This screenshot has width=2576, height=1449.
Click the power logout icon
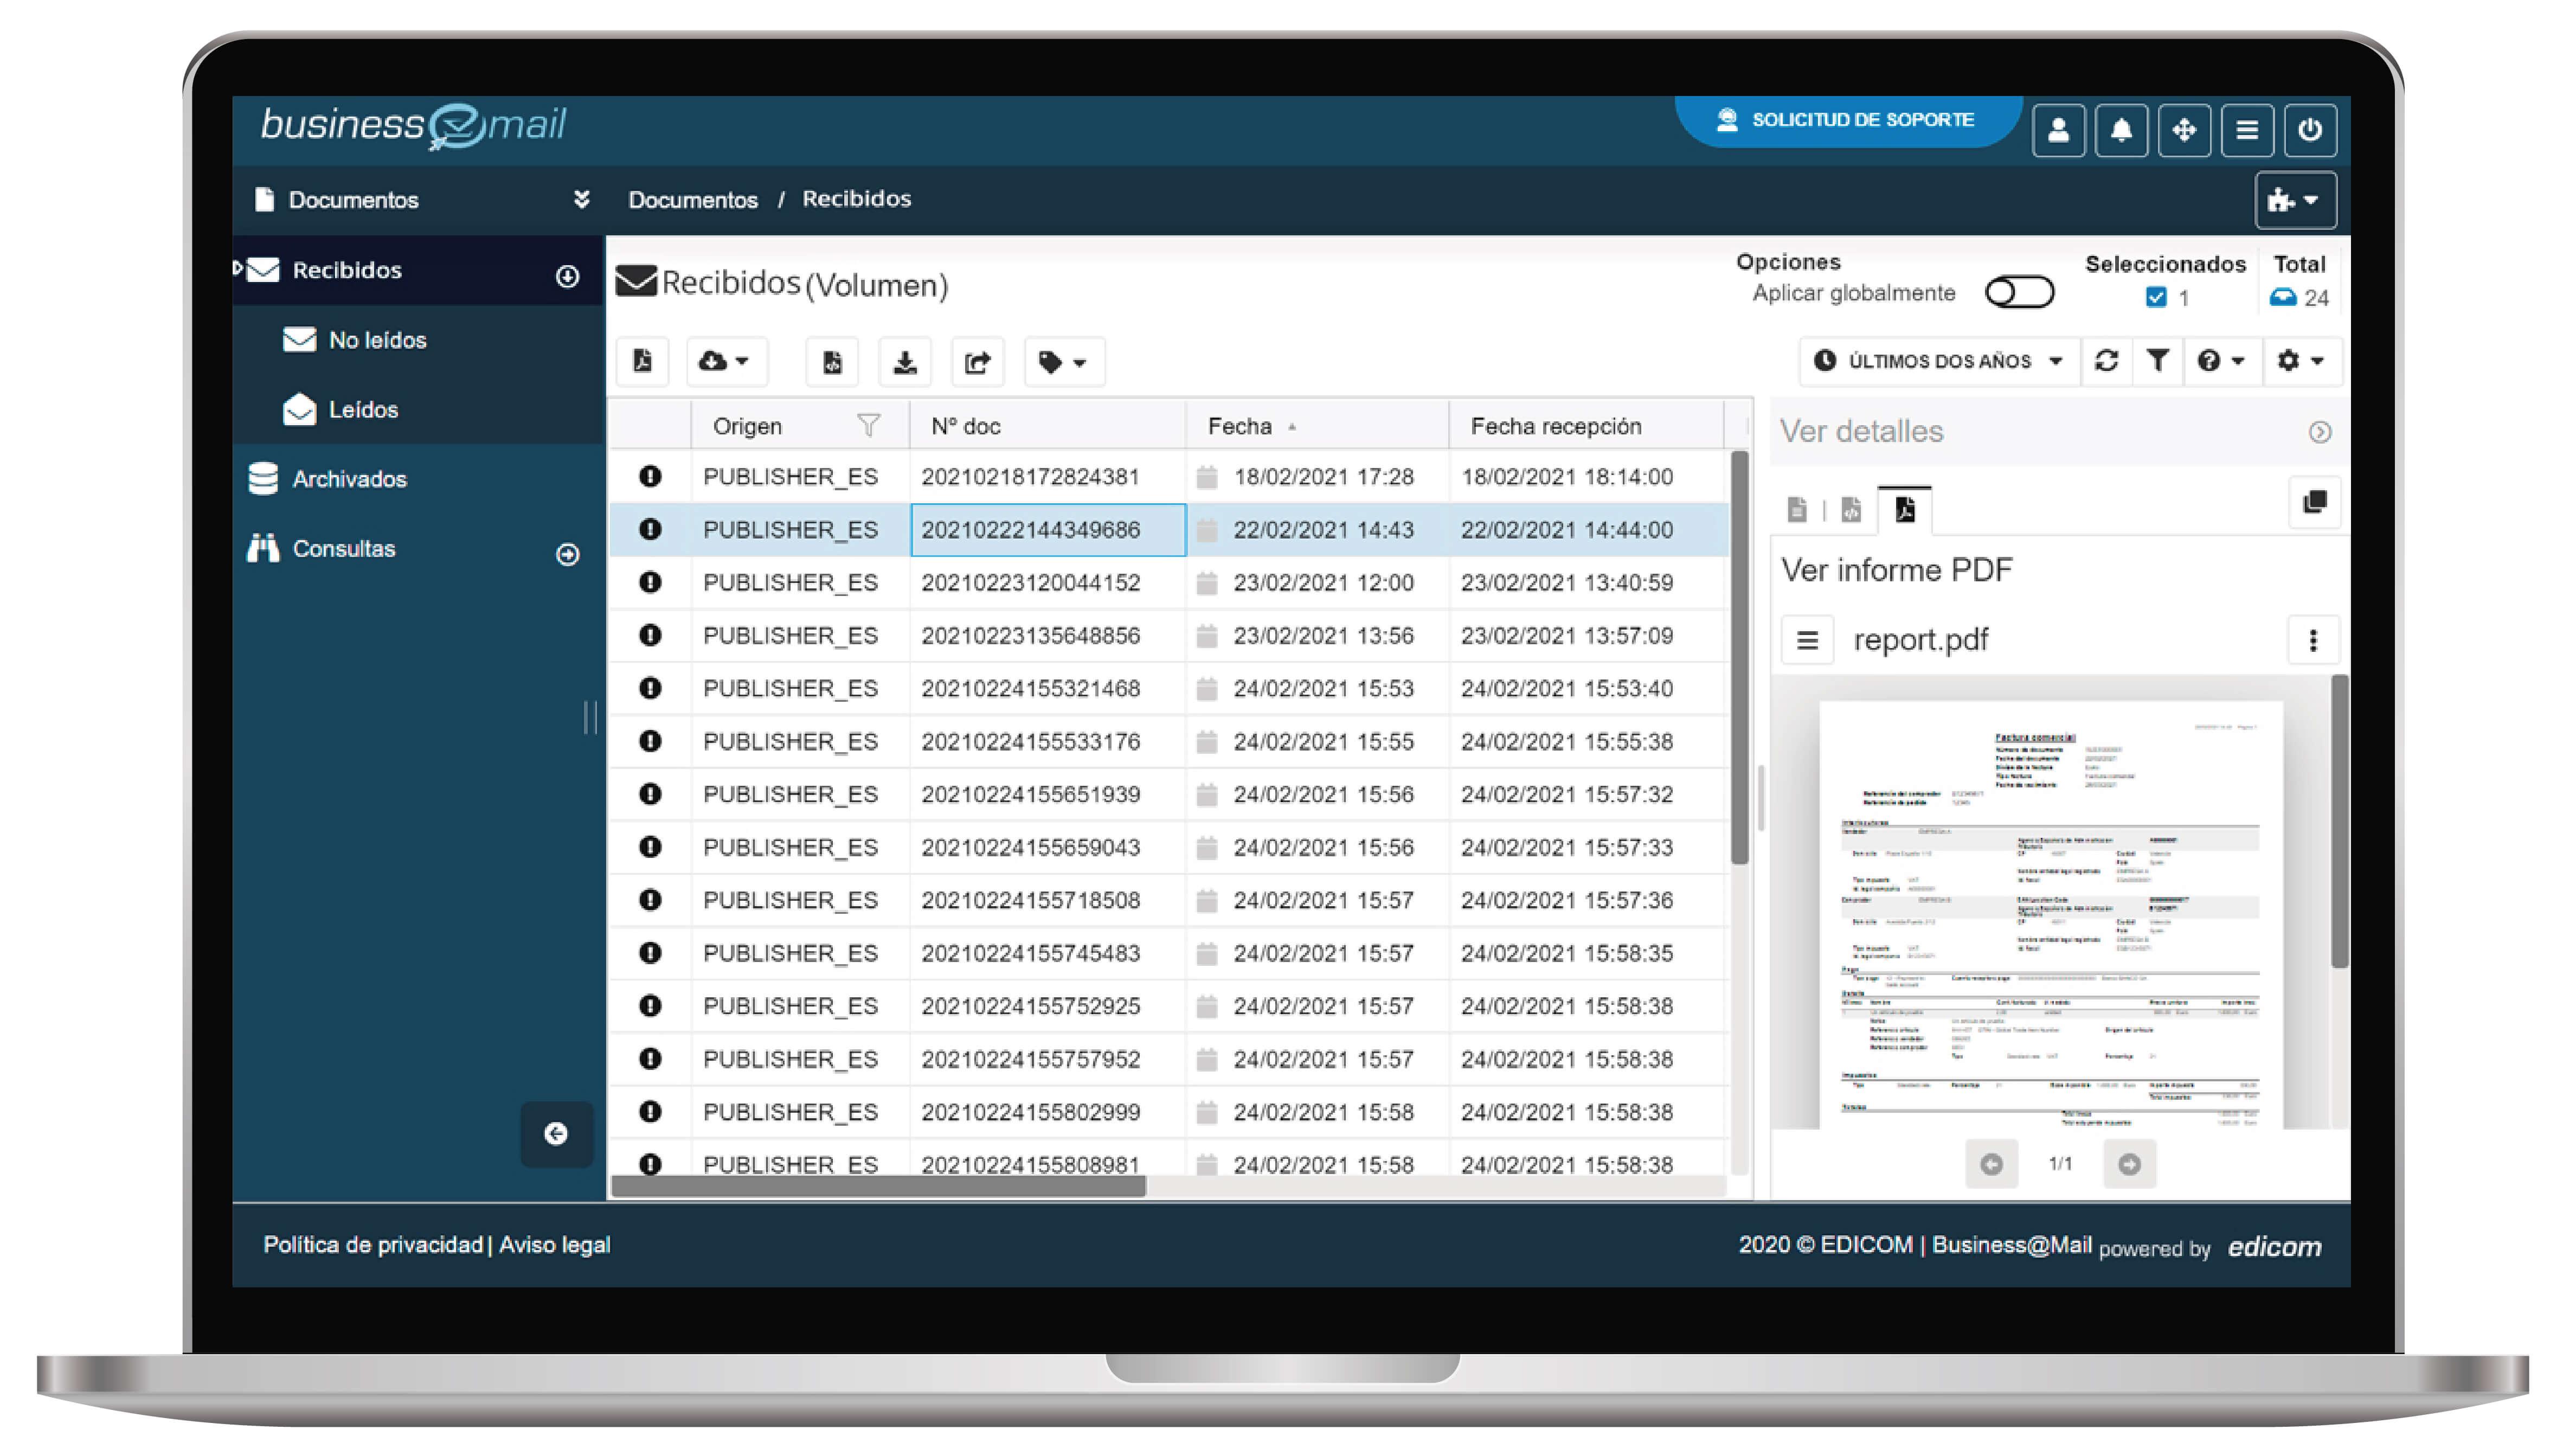pos(2309,130)
